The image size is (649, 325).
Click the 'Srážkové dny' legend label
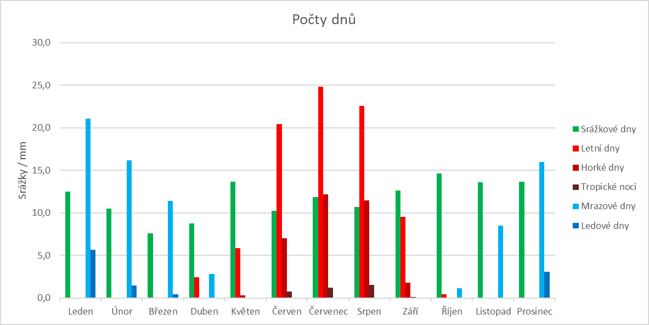tap(608, 130)
